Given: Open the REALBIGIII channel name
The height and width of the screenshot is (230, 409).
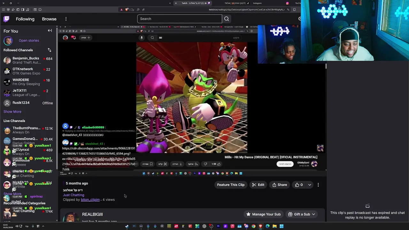Looking at the screenshot, I should [x=92, y=214].
